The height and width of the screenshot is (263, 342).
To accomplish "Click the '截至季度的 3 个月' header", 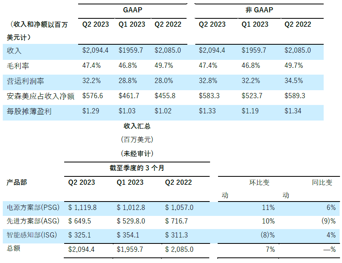I will pos(137,168).
